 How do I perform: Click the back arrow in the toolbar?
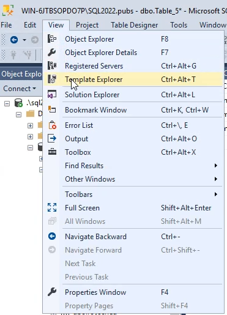click(14, 40)
